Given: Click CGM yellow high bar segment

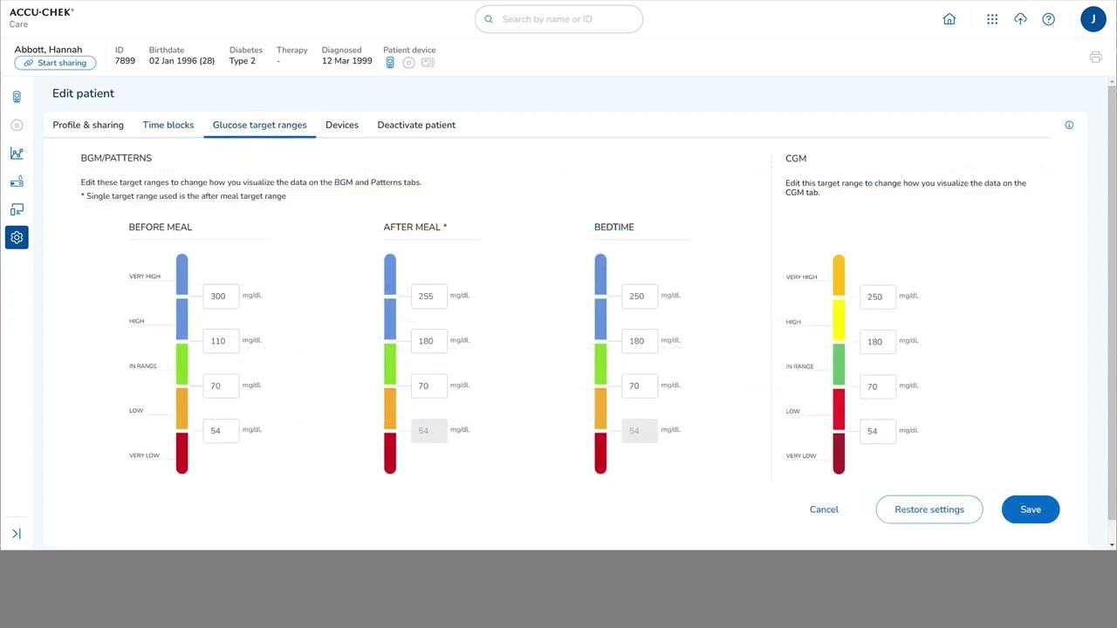Looking at the screenshot, I should (x=839, y=320).
